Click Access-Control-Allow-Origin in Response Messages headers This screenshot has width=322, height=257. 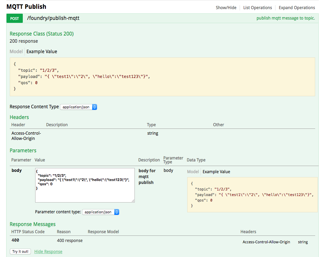266,242
